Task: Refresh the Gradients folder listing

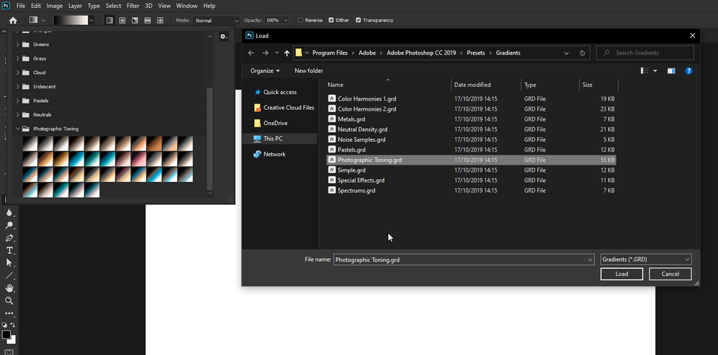Action: point(582,53)
